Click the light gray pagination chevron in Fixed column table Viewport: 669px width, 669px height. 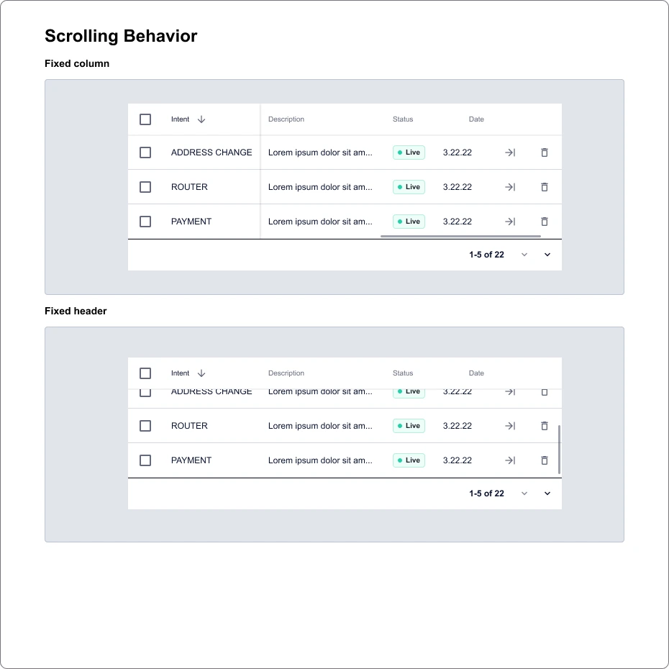(524, 255)
